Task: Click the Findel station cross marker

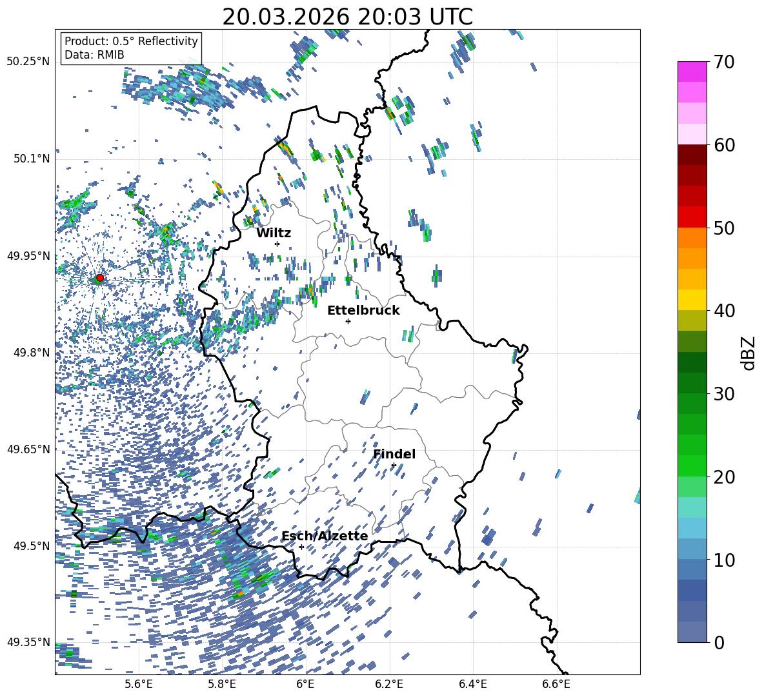Action: [x=394, y=465]
